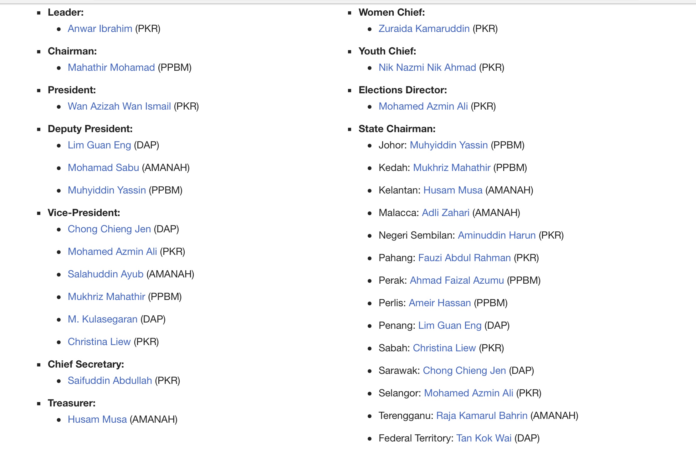Visit Wan Azizah Wan Ismail page
The height and width of the screenshot is (454, 696).
[119, 106]
